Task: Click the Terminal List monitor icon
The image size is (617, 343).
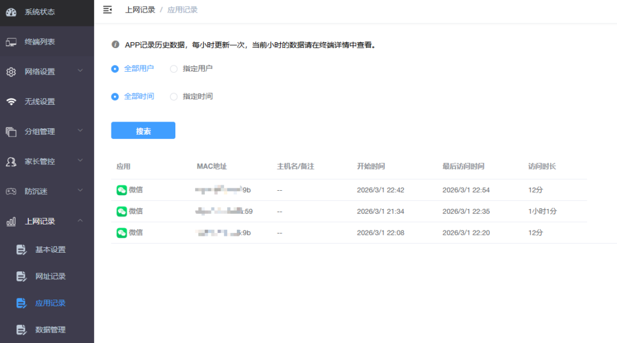Action: [11, 42]
